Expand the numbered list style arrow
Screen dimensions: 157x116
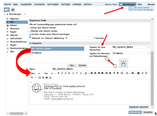(x=129, y=73)
